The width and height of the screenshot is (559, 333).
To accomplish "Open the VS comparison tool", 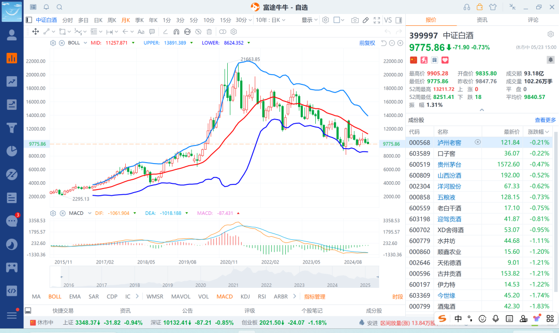I will click(388, 20).
